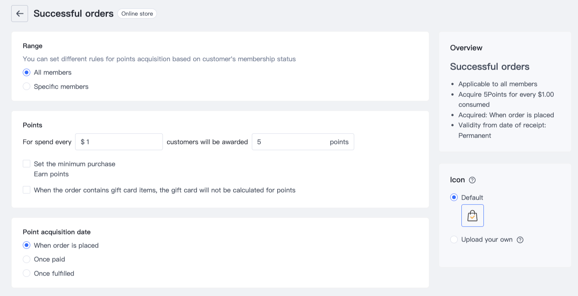This screenshot has height=296, width=578.
Task: Toggle gift card exclusion checkbox
Action: point(27,190)
